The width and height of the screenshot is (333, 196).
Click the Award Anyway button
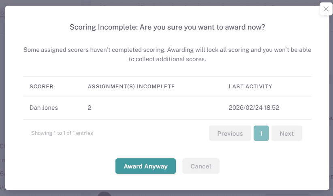coord(145,166)
